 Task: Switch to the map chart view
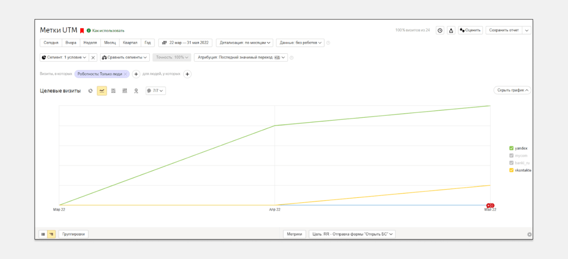coord(136,91)
